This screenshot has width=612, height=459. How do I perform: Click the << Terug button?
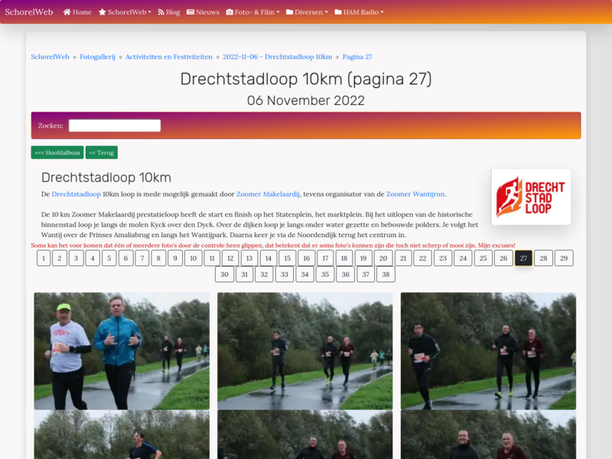pos(102,152)
